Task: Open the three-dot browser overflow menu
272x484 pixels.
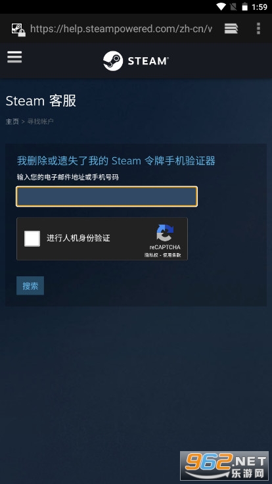Action: point(258,29)
